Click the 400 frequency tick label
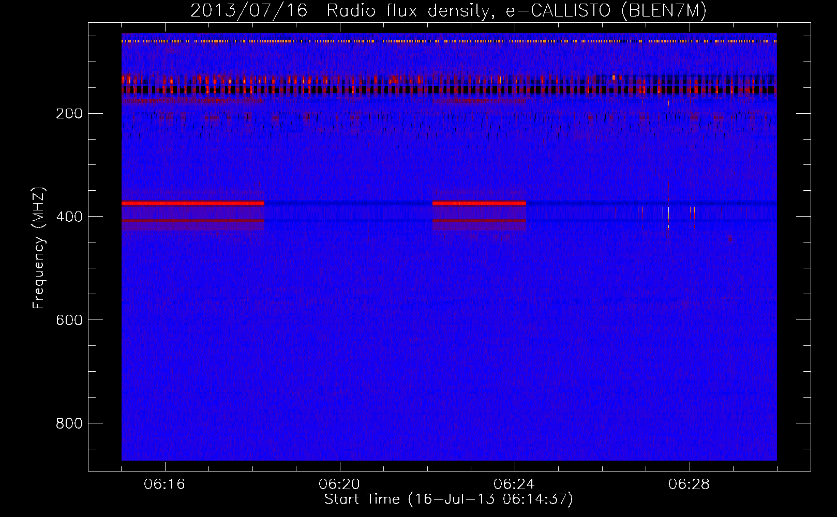This screenshot has height=517, width=837. tap(69, 217)
